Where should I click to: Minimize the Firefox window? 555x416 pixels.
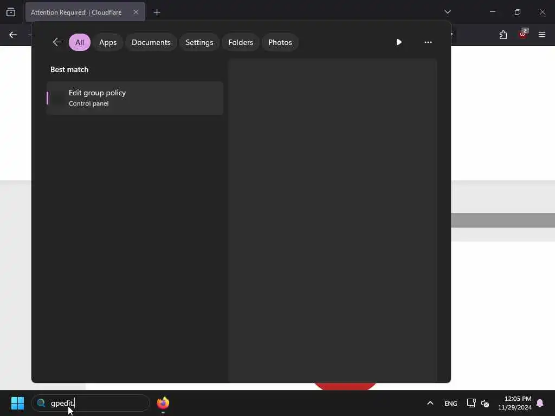[x=493, y=12]
